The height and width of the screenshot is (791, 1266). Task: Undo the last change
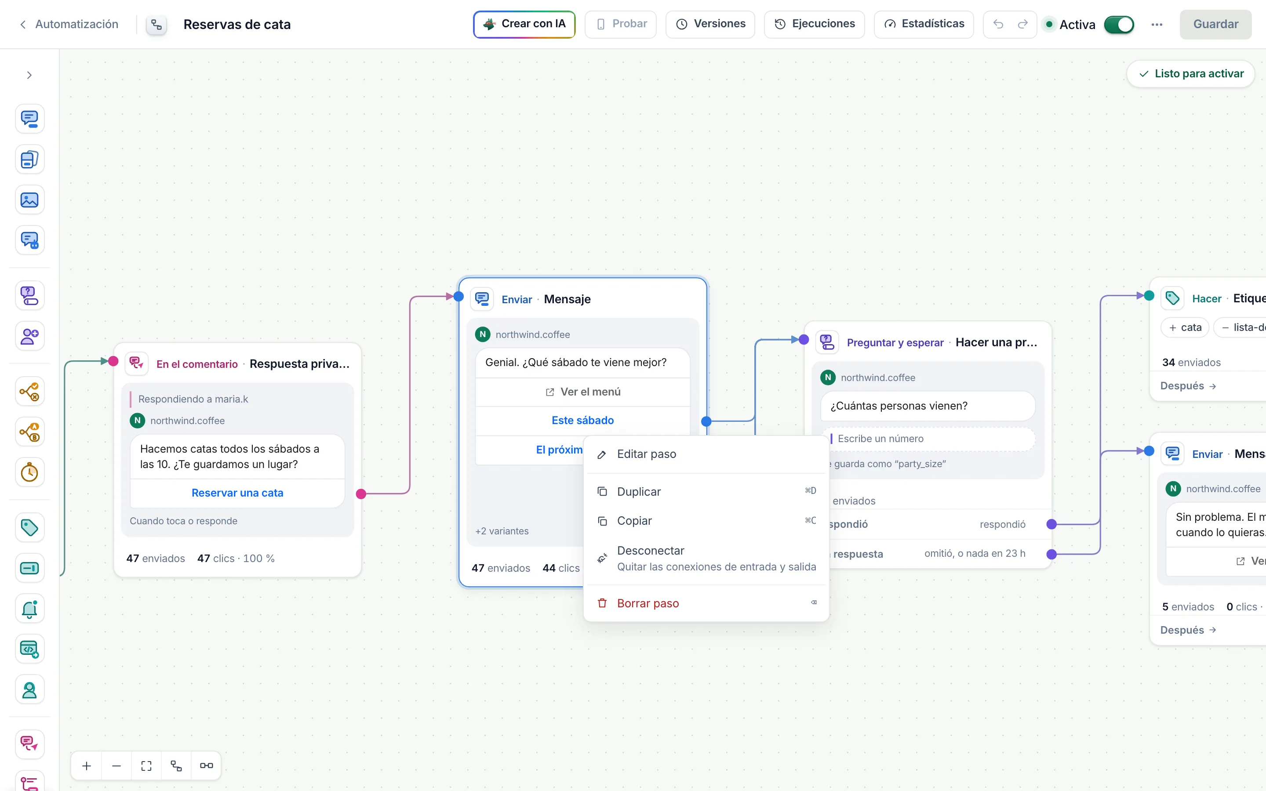997,24
